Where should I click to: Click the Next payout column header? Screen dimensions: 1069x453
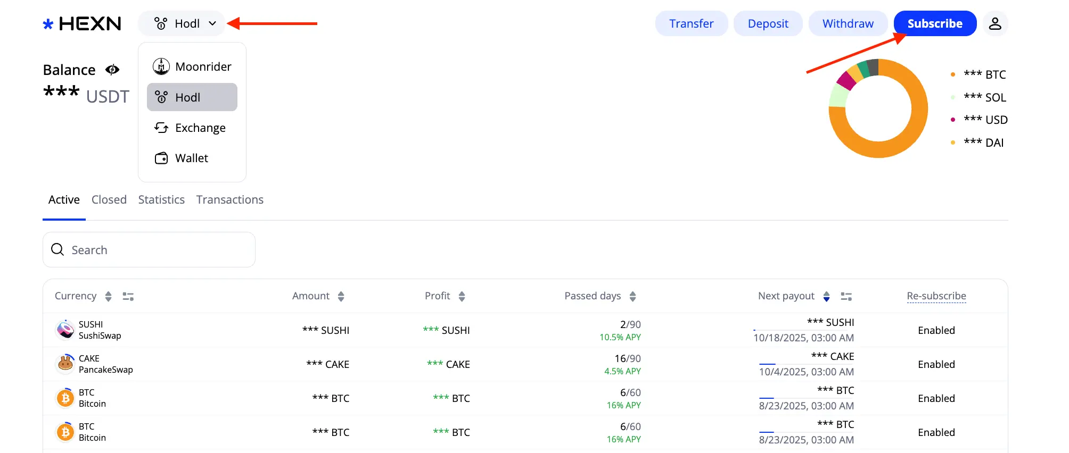786,296
